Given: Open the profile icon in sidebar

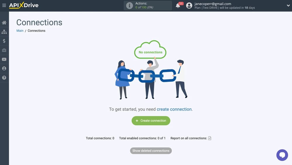Looking at the screenshot, I should click(4, 69).
